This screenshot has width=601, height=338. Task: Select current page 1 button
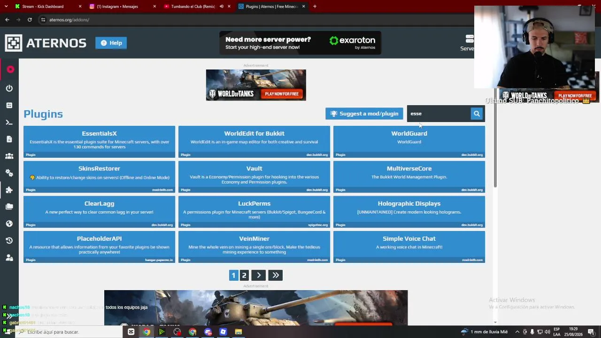tap(233, 276)
